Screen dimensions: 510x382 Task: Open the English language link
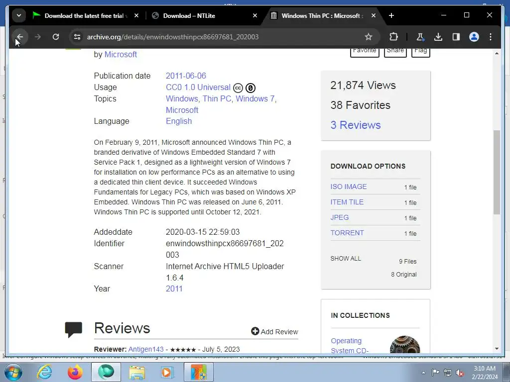(179, 121)
